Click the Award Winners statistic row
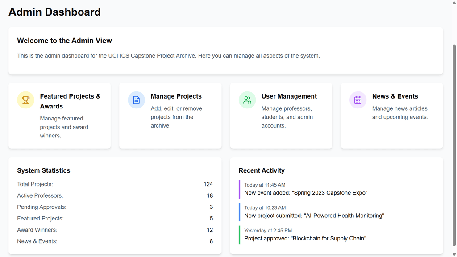457x257 pixels. (115, 230)
